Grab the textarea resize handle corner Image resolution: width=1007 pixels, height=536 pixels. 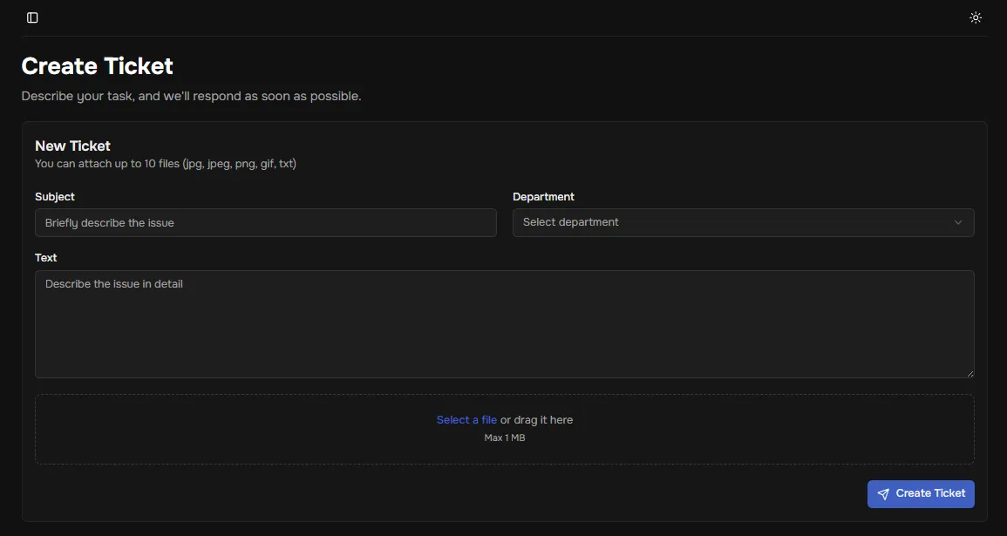[x=970, y=373]
